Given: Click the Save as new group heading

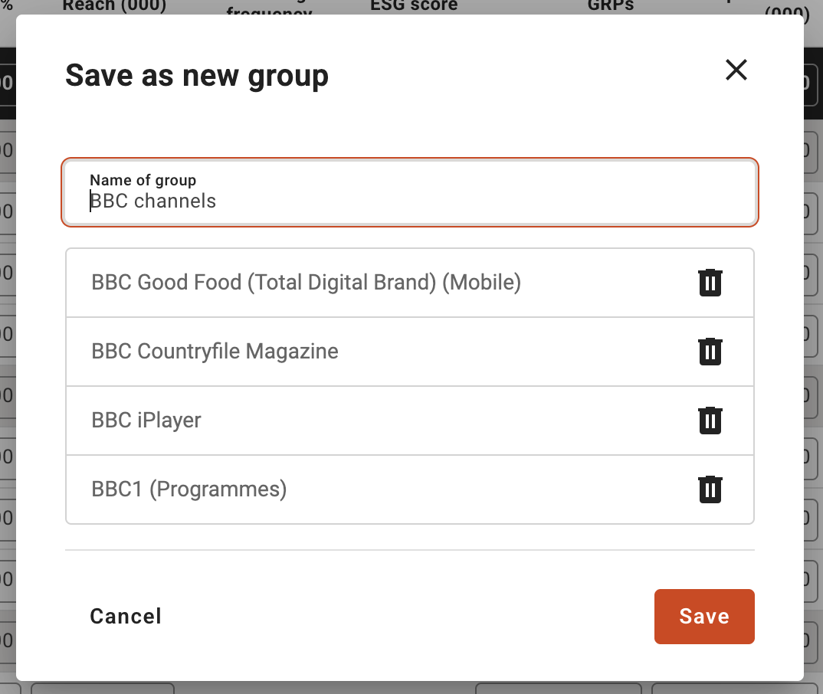Looking at the screenshot, I should pos(197,76).
